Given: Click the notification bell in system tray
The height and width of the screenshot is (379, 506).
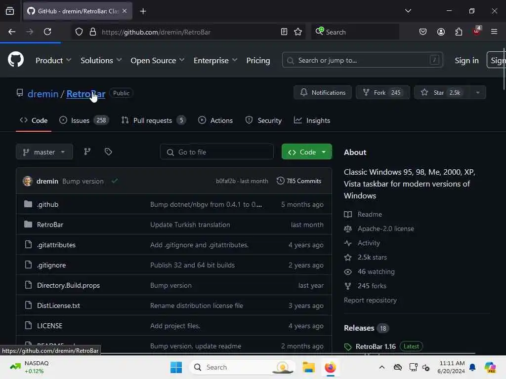Looking at the screenshot, I should pos(472,367).
